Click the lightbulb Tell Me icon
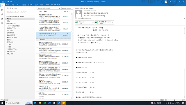 point(52,5)
